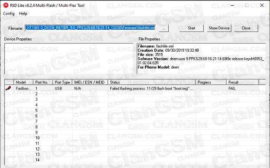Image resolution: width=270 pixels, height=168 pixels.
Task: Open file browser with the ellipsis button
Action: coord(164,28)
